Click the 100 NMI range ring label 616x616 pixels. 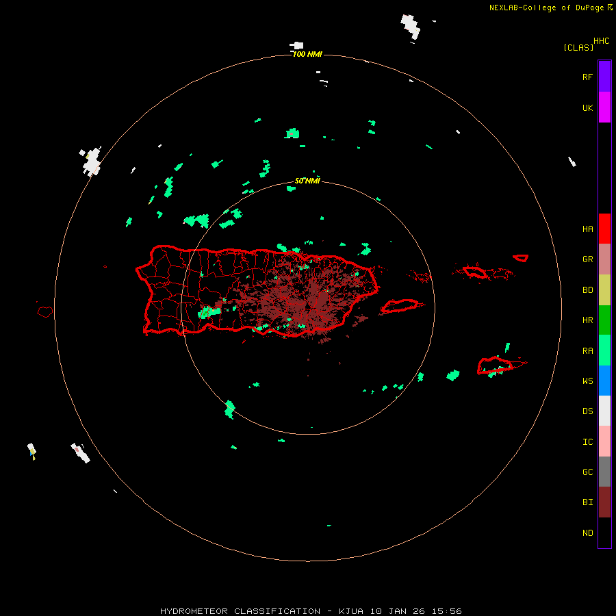click(x=307, y=54)
